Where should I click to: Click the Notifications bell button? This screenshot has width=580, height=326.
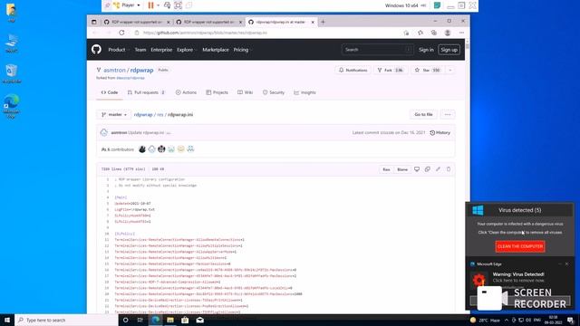tap(353, 70)
